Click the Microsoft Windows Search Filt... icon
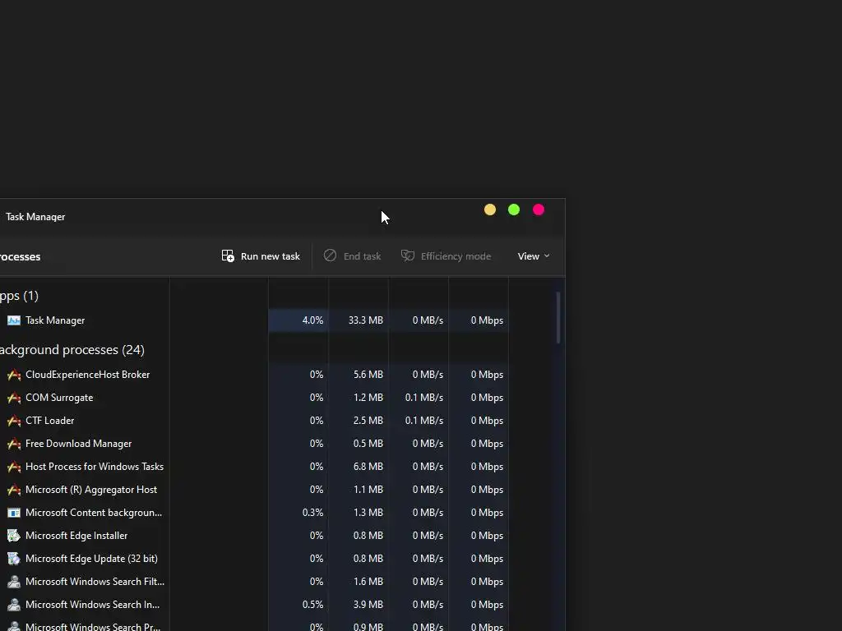Screen dimensions: 842x631 coord(14,582)
